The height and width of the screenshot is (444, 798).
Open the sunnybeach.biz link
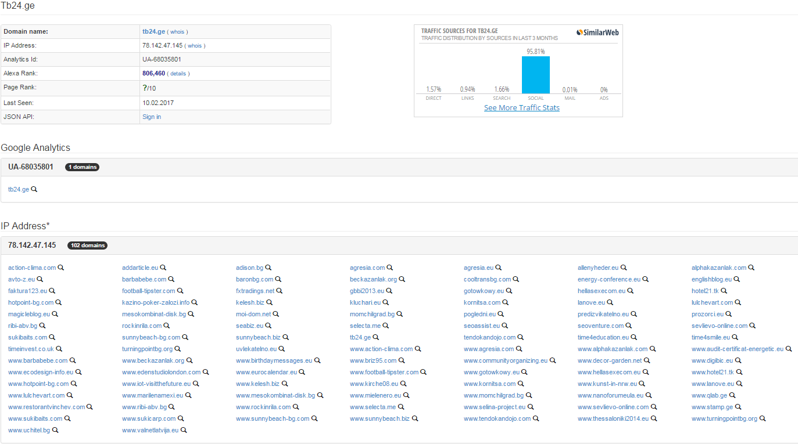(258, 337)
